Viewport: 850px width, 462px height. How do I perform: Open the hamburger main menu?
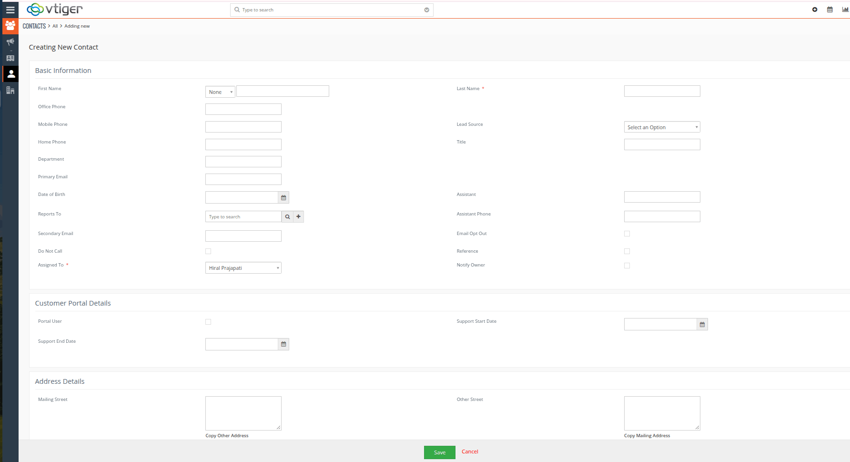10,10
